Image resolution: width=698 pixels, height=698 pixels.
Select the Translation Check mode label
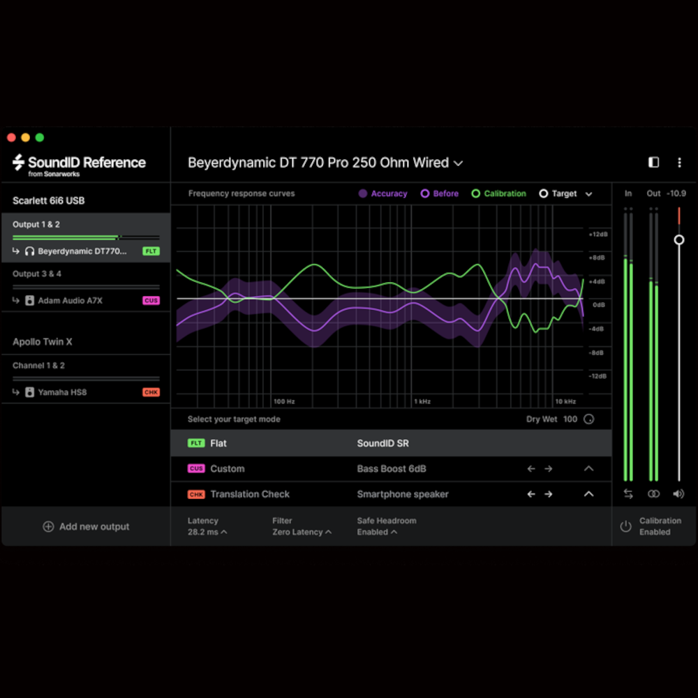(250, 494)
